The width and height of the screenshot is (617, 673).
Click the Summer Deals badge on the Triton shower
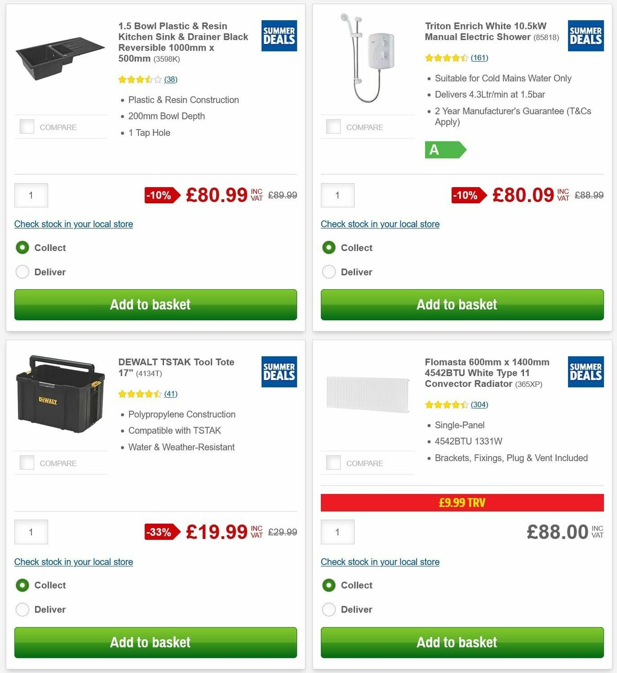tap(585, 36)
